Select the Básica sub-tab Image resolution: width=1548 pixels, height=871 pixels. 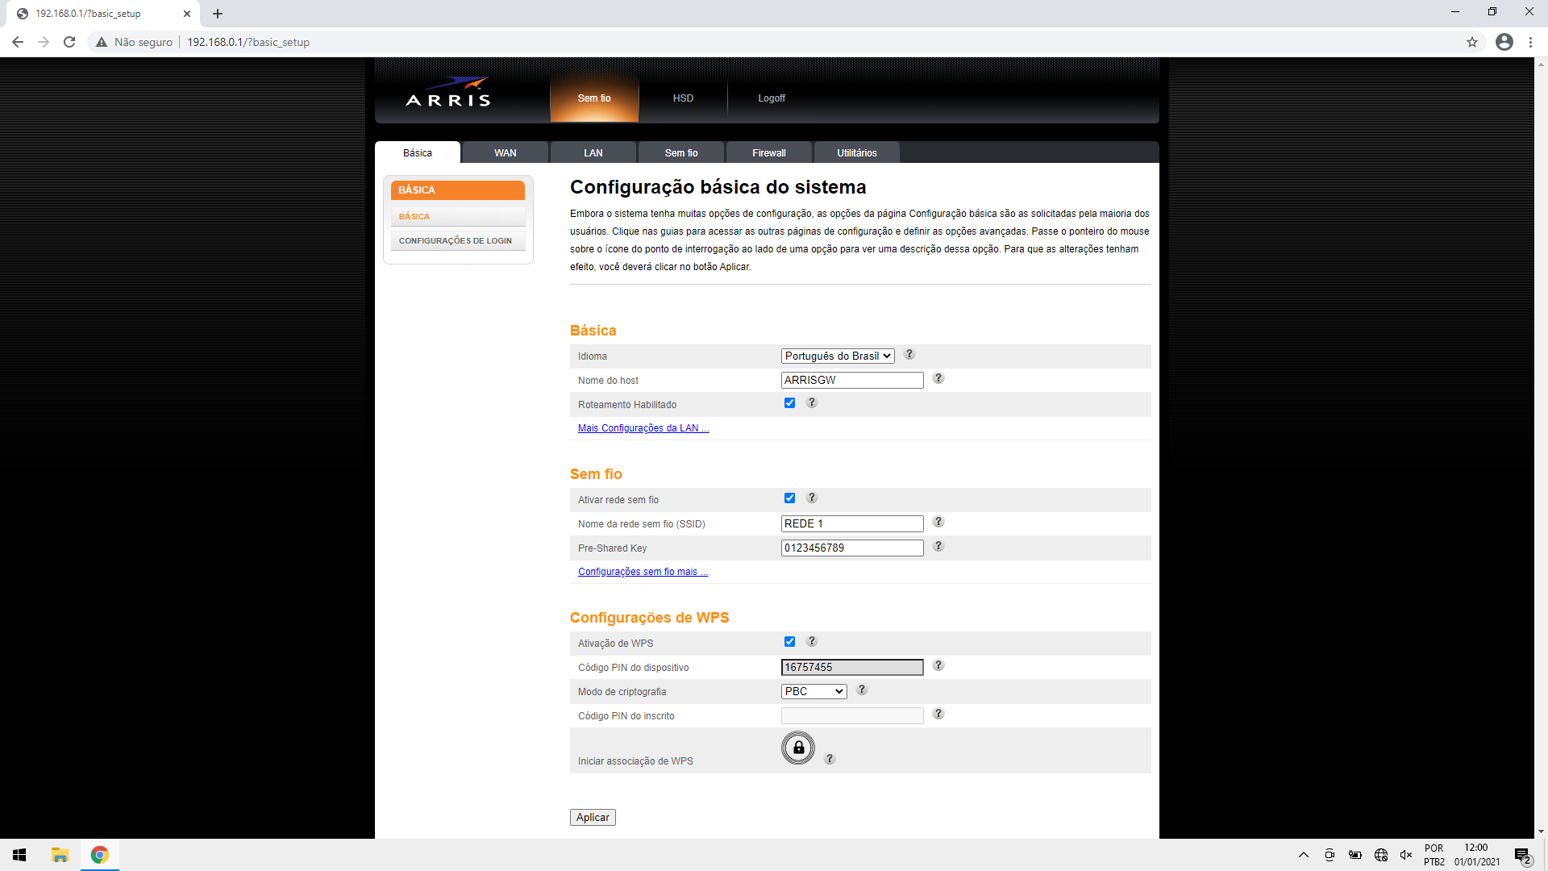pos(418,152)
